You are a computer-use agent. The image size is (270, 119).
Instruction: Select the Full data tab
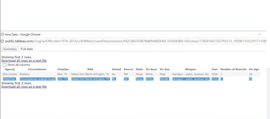[27, 49]
